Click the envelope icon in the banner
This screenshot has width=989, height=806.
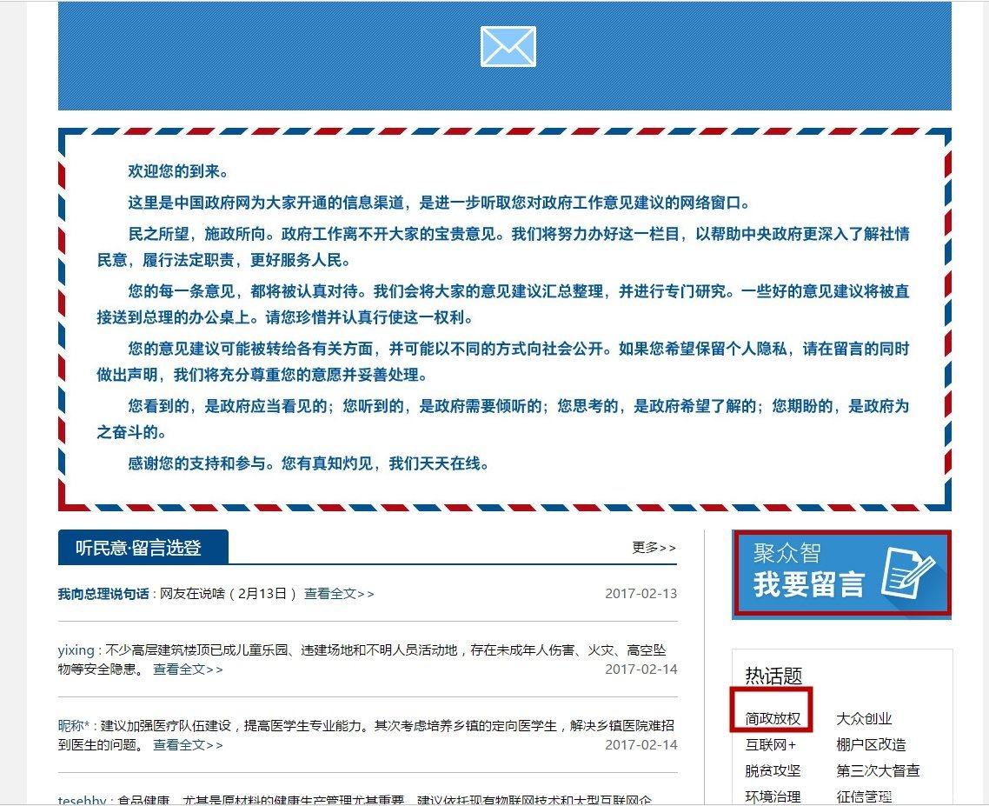tap(508, 46)
